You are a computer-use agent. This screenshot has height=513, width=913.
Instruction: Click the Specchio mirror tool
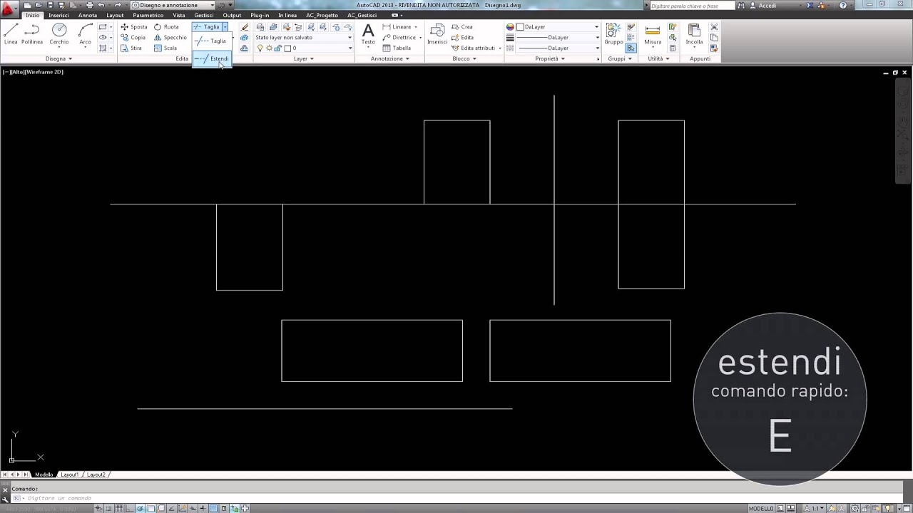point(170,38)
